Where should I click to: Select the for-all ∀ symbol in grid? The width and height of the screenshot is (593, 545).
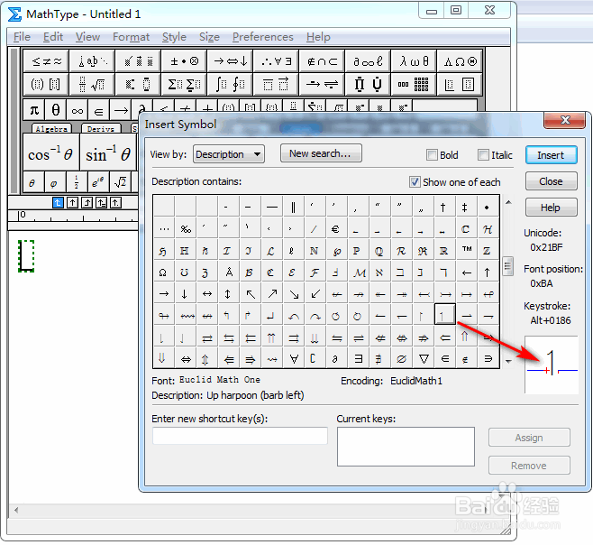click(294, 358)
